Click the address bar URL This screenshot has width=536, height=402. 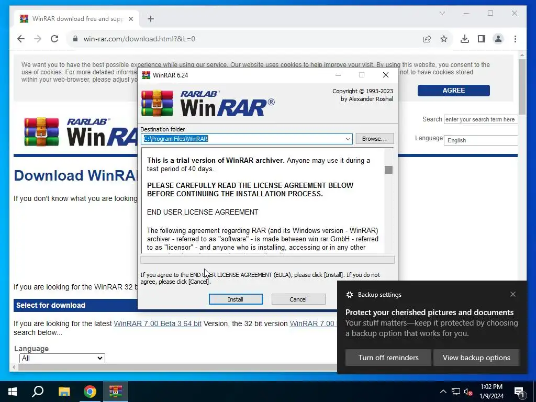click(139, 39)
